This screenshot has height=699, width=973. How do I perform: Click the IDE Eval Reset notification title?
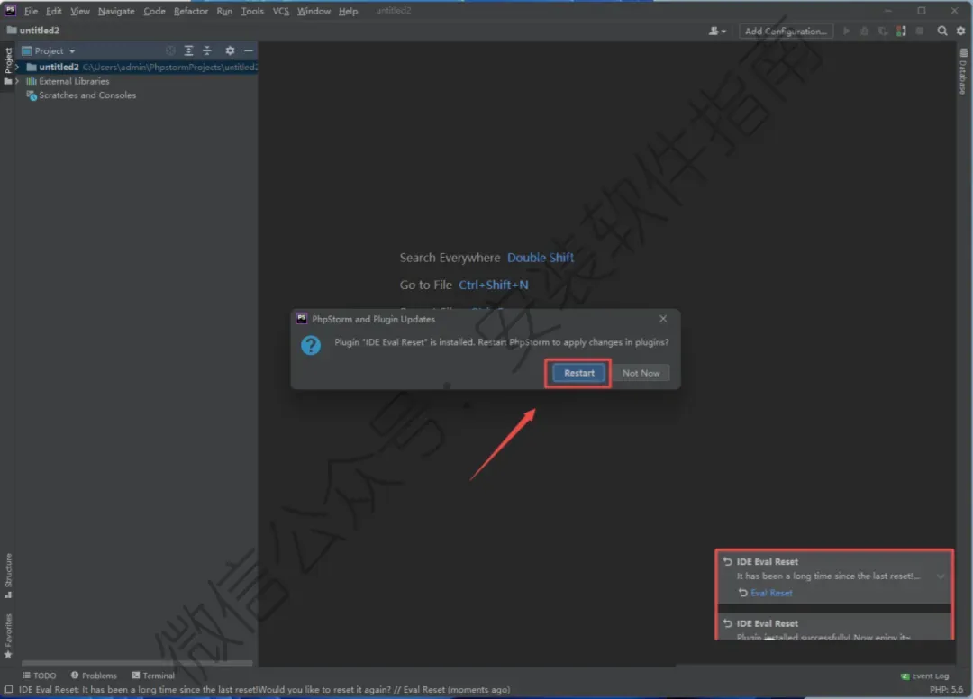click(x=767, y=562)
